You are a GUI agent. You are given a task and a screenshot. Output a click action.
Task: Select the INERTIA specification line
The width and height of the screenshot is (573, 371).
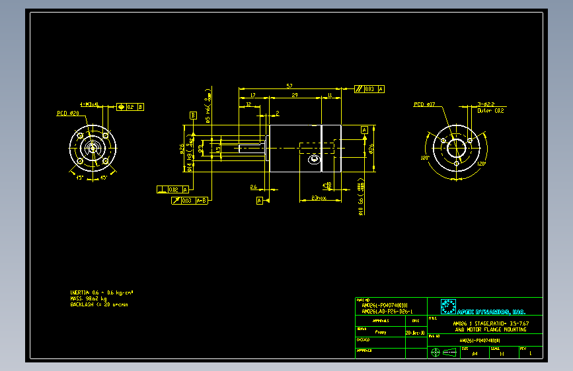point(102,292)
